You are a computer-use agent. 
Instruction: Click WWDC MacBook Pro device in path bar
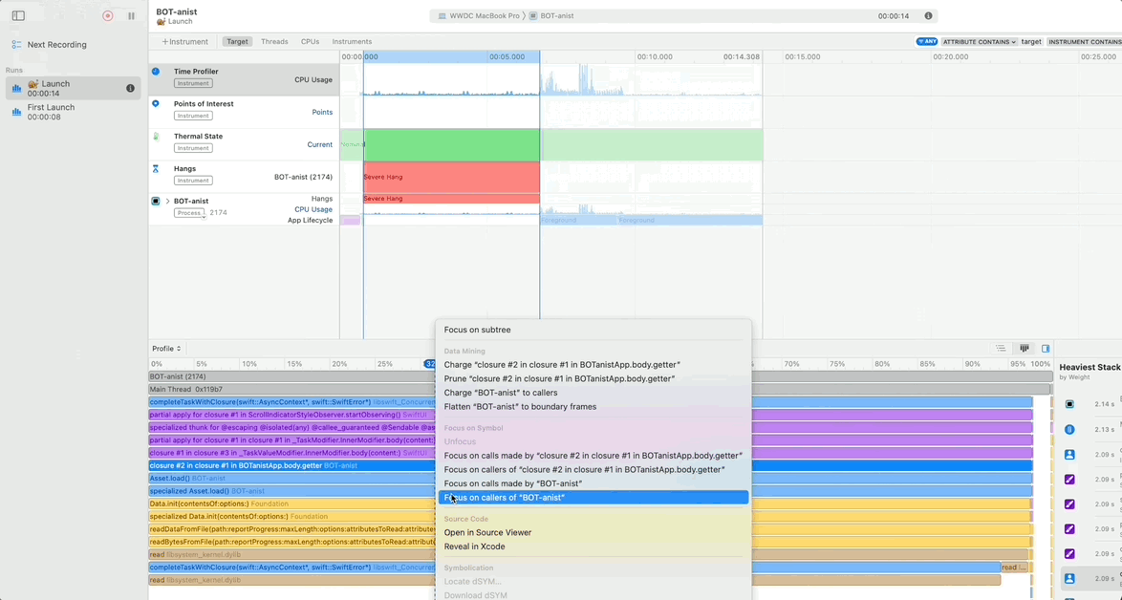pyautogui.click(x=479, y=15)
